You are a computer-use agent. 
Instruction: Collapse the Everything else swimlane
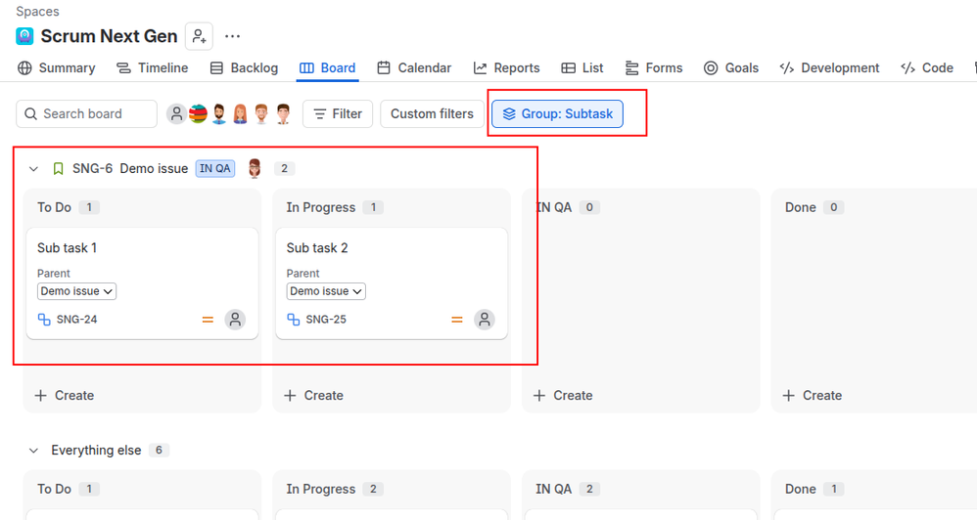coord(33,451)
